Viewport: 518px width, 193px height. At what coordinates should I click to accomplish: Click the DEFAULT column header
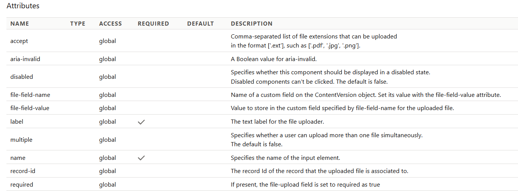[x=201, y=23]
